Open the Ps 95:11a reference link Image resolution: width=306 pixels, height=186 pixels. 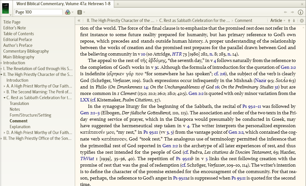click(x=181, y=178)
